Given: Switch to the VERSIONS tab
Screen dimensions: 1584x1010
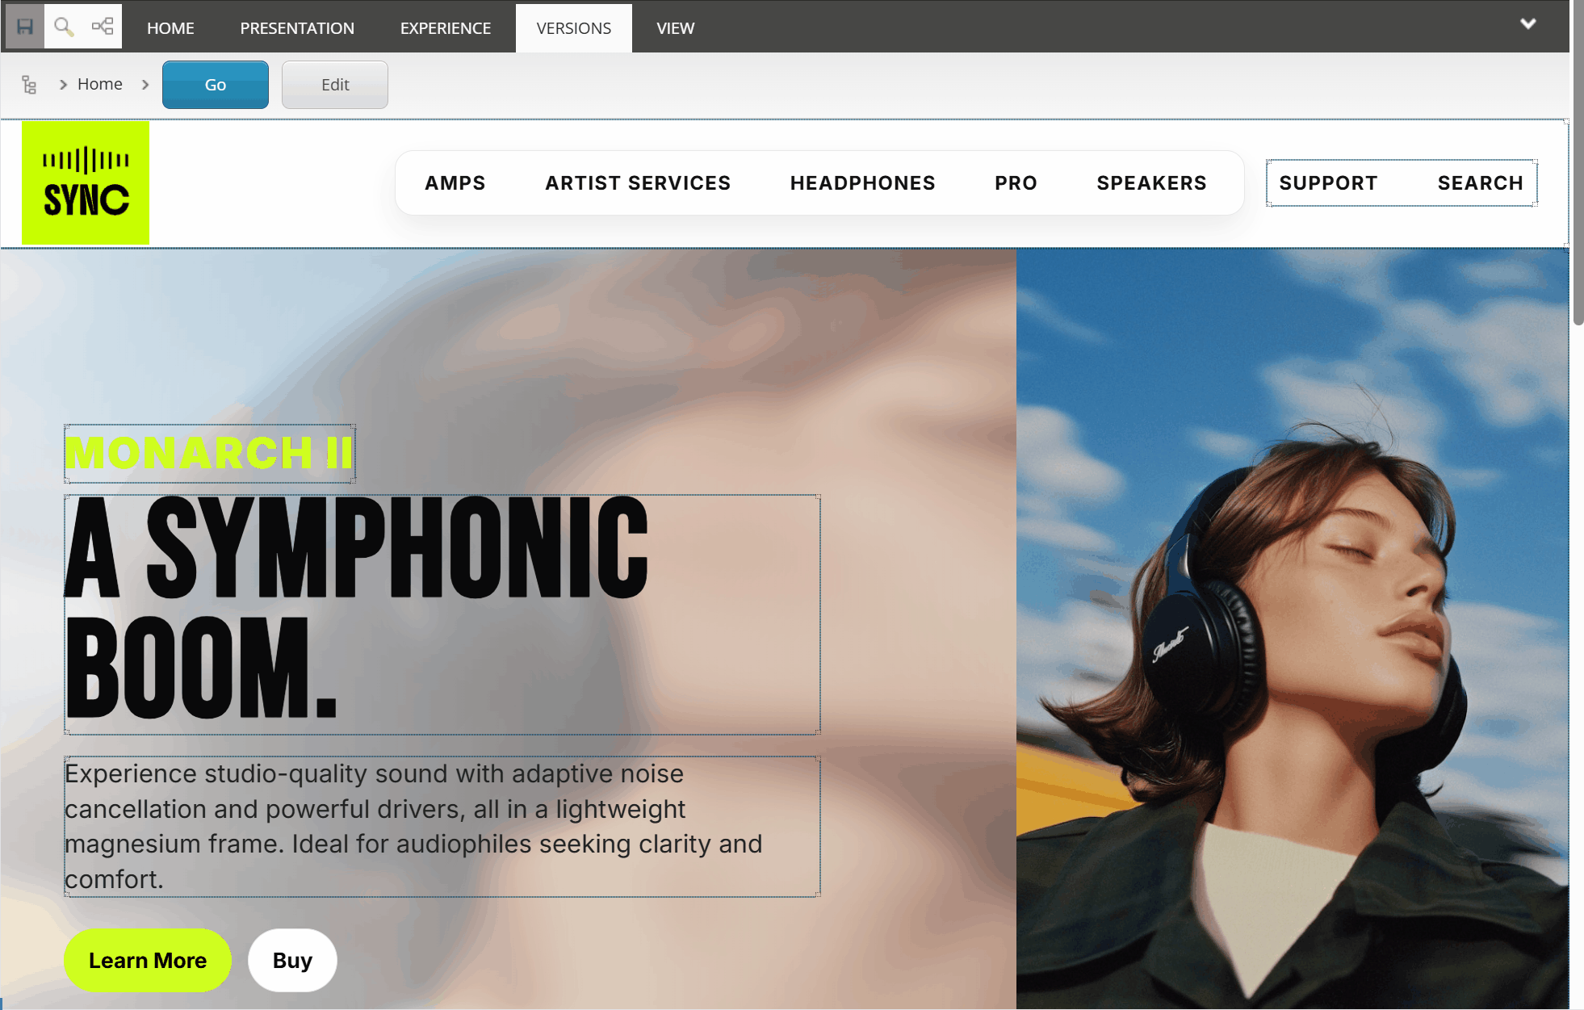Looking at the screenshot, I should [573, 28].
